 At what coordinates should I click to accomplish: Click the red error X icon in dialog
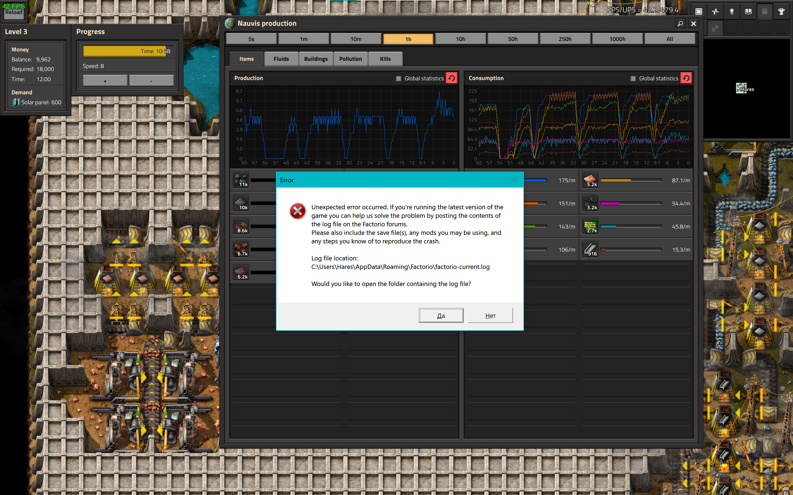[298, 211]
